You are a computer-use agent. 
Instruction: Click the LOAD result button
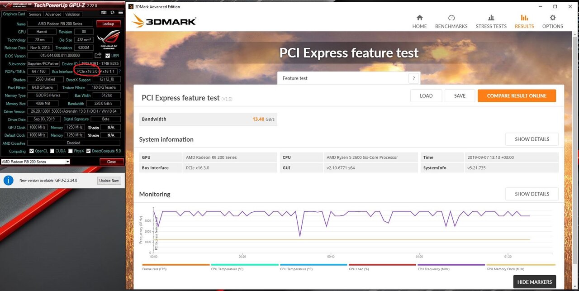click(x=426, y=95)
